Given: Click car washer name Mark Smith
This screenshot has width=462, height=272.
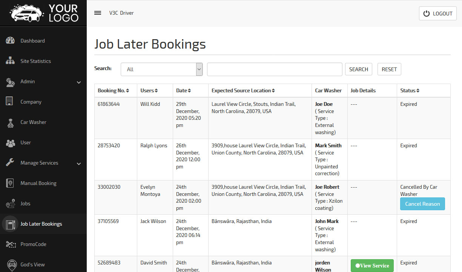Looking at the screenshot, I should click(328, 146).
